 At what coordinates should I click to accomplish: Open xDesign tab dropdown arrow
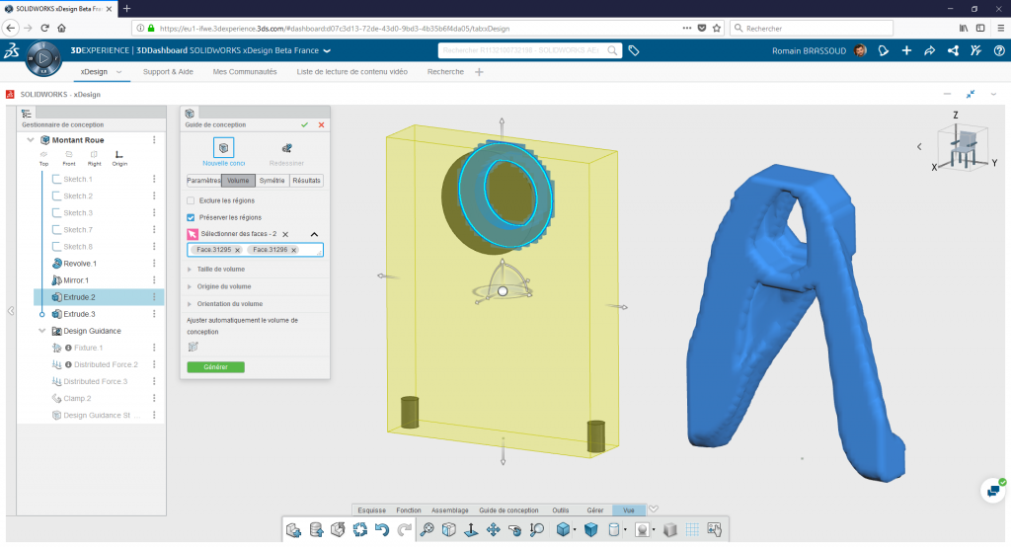[118, 72]
